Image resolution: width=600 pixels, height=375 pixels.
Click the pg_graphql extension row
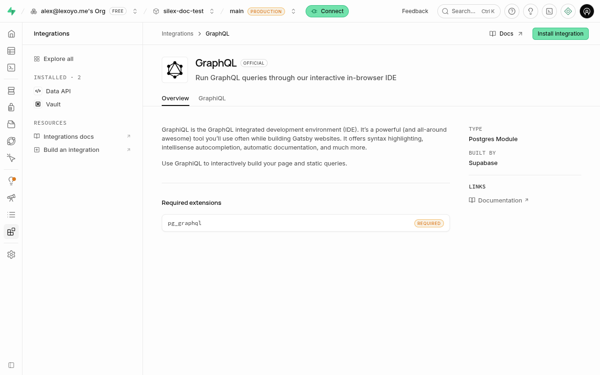point(306,223)
